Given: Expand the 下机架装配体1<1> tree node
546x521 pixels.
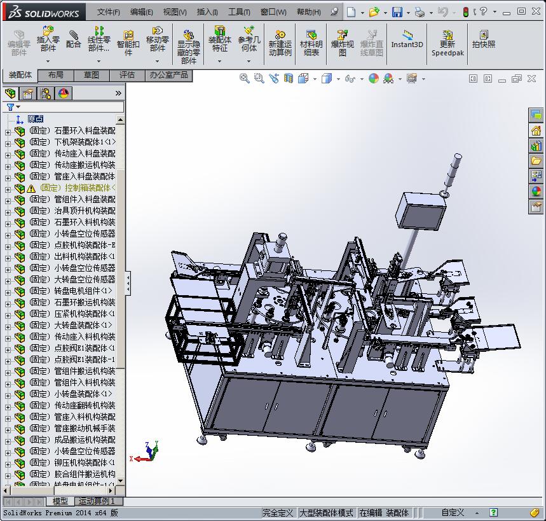Looking at the screenshot, I should pos(8,144).
